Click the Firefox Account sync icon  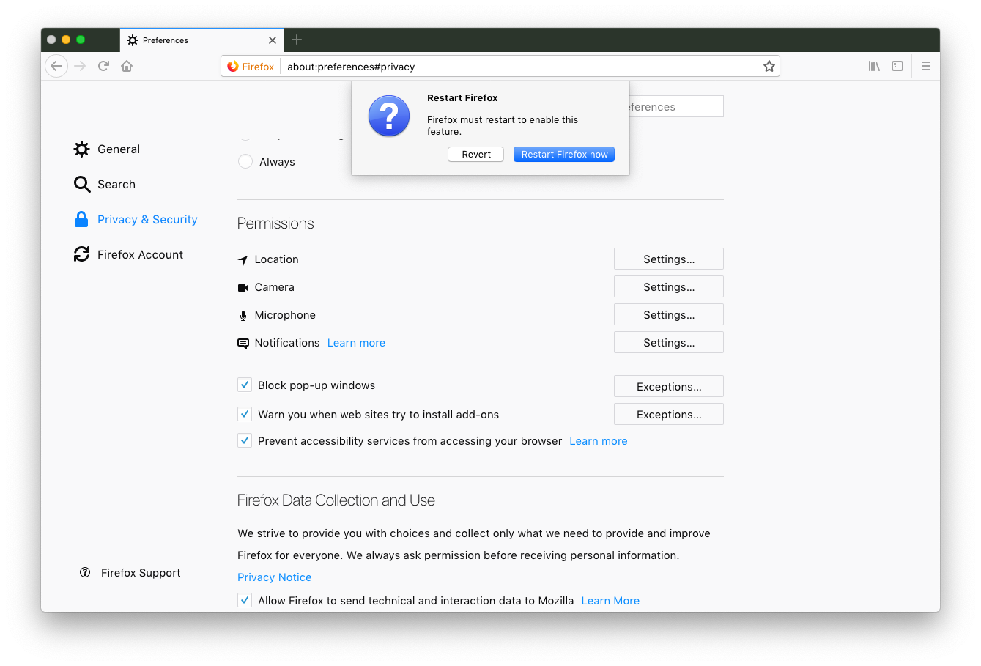point(81,254)
